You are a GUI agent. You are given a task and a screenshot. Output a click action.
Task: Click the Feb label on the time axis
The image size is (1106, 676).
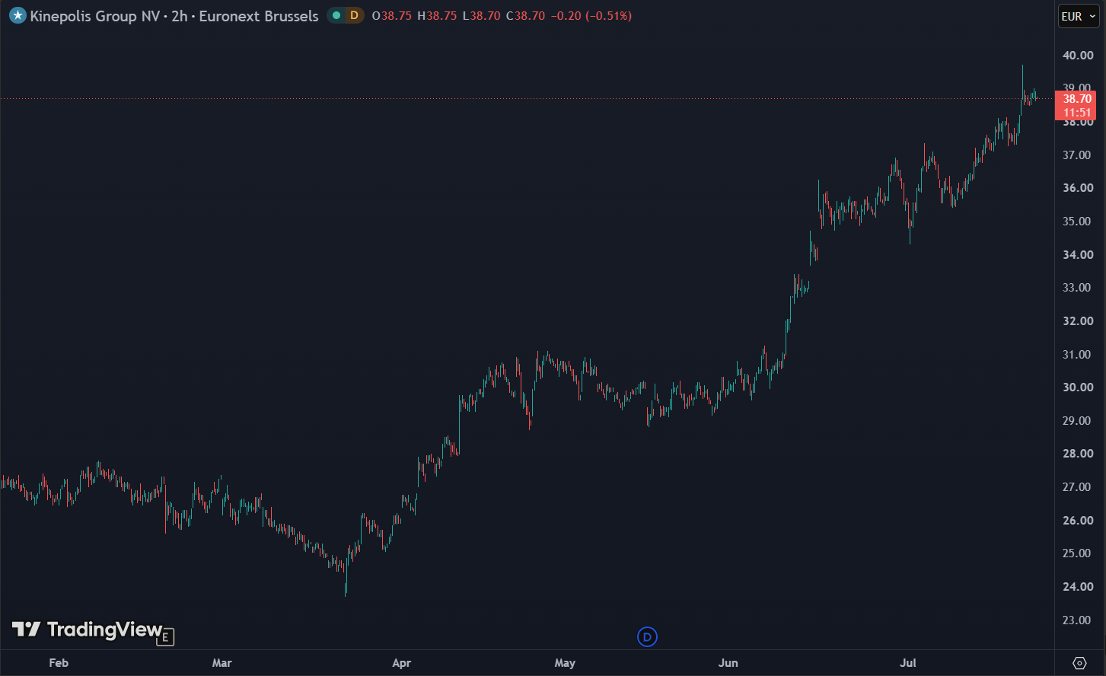59,663
